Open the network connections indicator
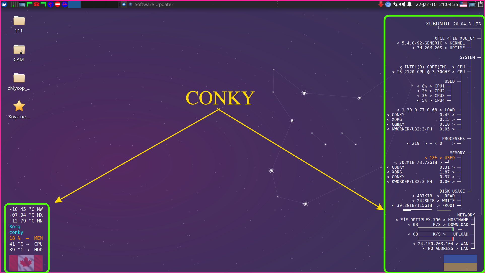485x273 pixels. tap(395, 4)
